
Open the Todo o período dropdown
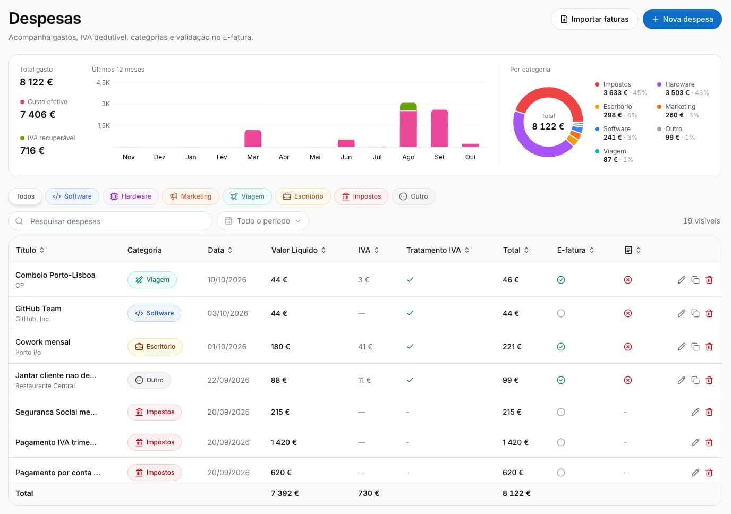pyautogui.click(x=263, y=221)
